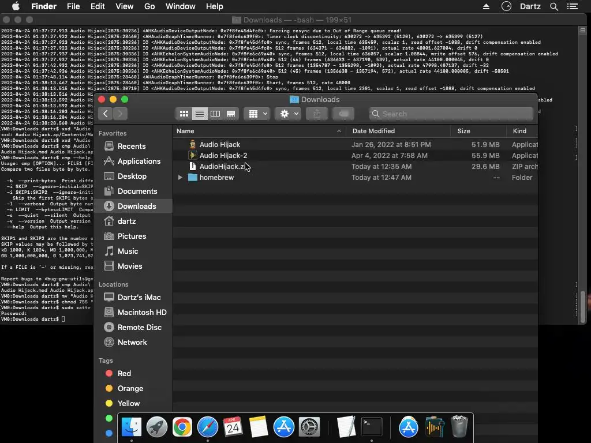Open the Edit menu
This screenshot has width=591, height=443.
coord(98,6)
